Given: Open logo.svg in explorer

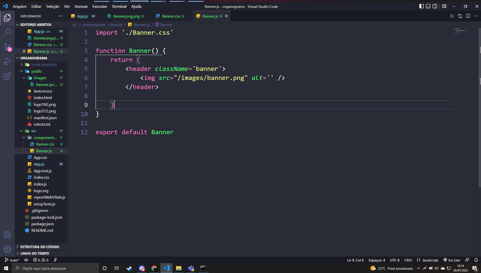Looking at the screenshot, I should [41, 191].
